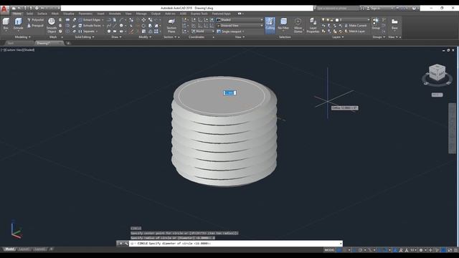Open the Surface ribbon tab
The image size is (459, 258).
42,14
